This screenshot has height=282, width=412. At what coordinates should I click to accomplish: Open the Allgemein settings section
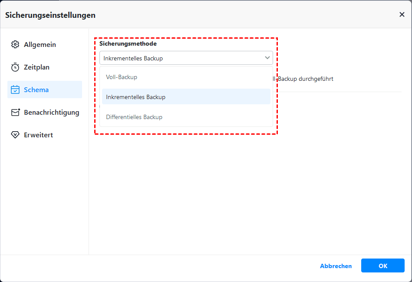click(x=40, y=45)
